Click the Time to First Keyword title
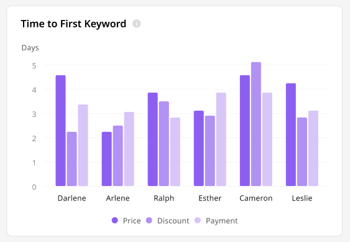 pos(73,24)
